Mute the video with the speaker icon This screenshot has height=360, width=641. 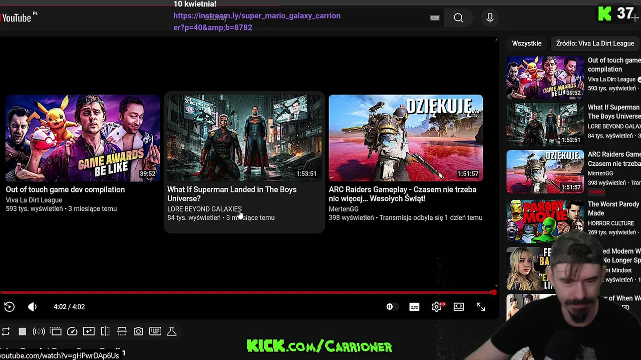(x=32, y=307)
